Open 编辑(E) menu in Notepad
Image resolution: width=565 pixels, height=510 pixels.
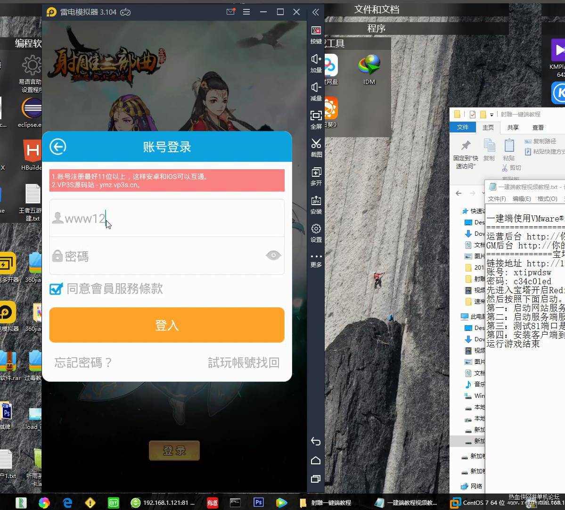click(522, 198)
